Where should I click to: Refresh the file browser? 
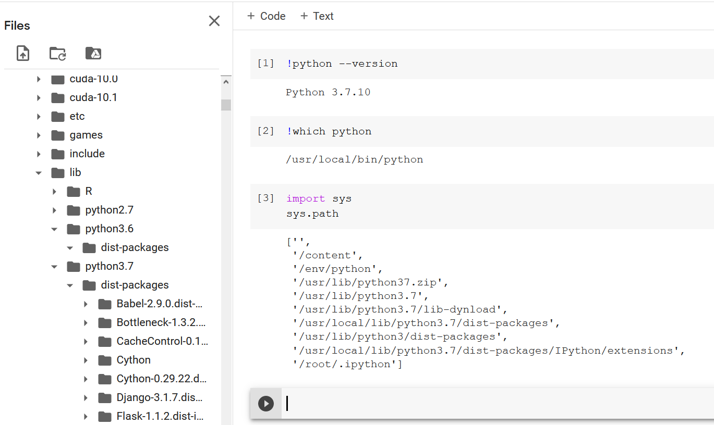57,53
